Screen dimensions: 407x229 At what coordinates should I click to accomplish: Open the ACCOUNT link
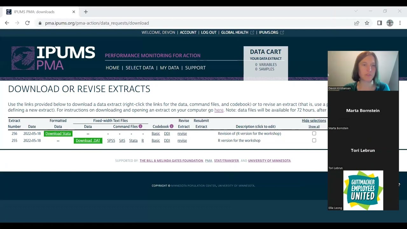(188, 32)
